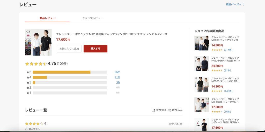This screenshot has height=132, width=265.
Task: Click the overall 4.75 star rating icons
Action: tap(36, 64)
